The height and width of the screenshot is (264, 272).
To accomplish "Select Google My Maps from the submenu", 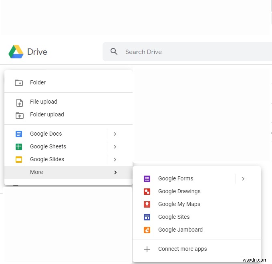I will 197,204.
